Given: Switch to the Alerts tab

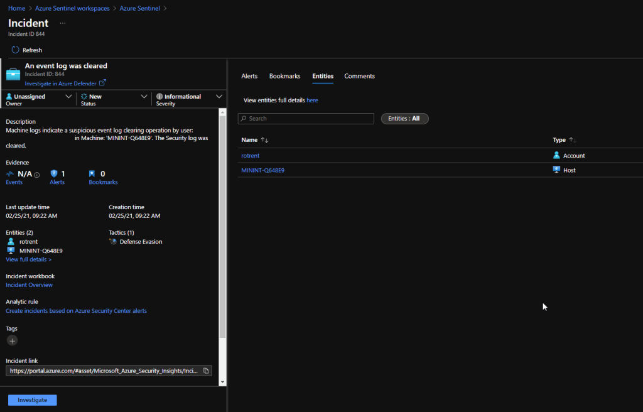Looking at the screenshot, I should (x=249, y=76).
